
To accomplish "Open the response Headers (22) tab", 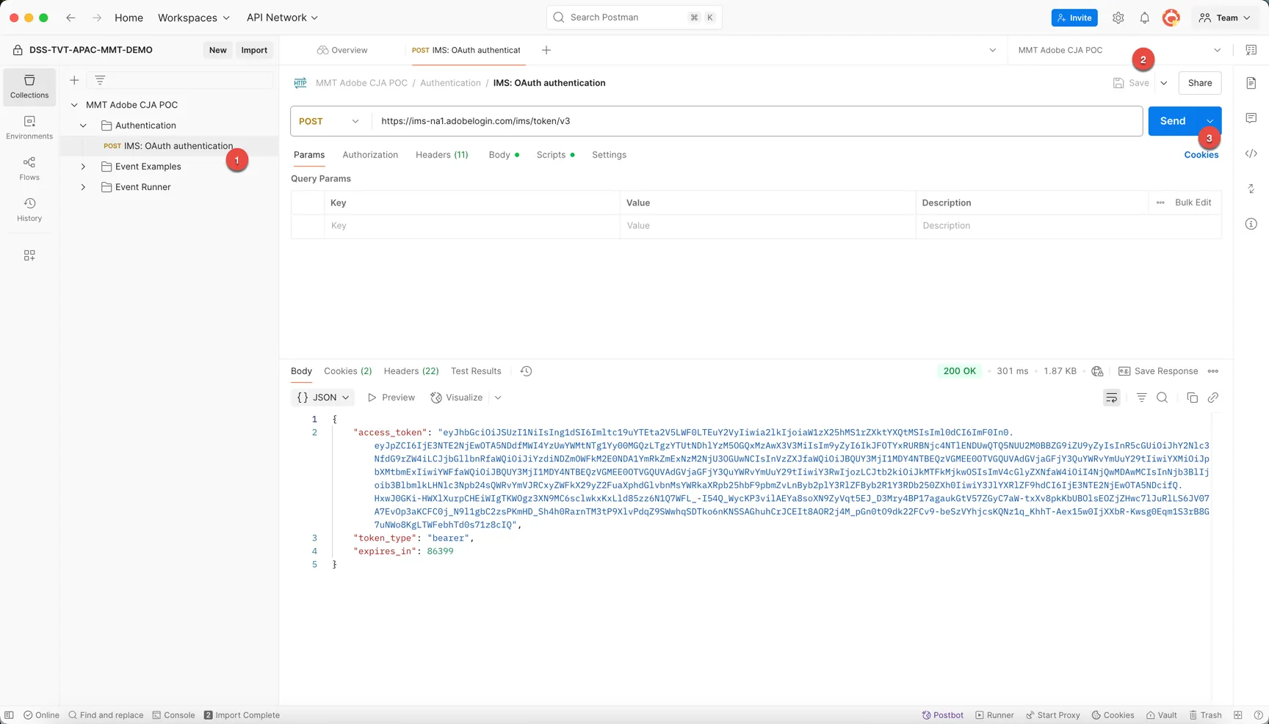I will (411, 371).
